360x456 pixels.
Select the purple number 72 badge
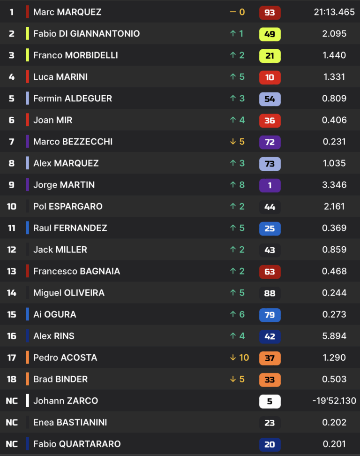click(270, 142)
